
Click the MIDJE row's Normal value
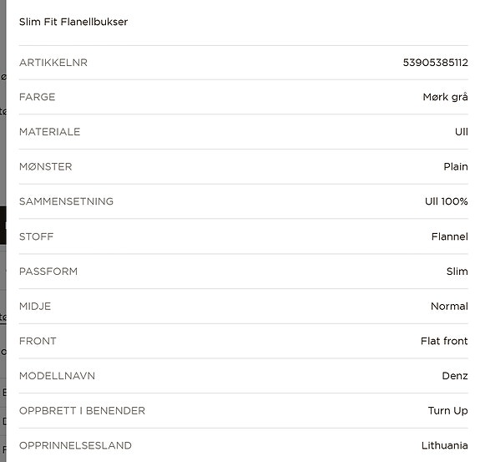pyautogui.click(x=449, y=306)
